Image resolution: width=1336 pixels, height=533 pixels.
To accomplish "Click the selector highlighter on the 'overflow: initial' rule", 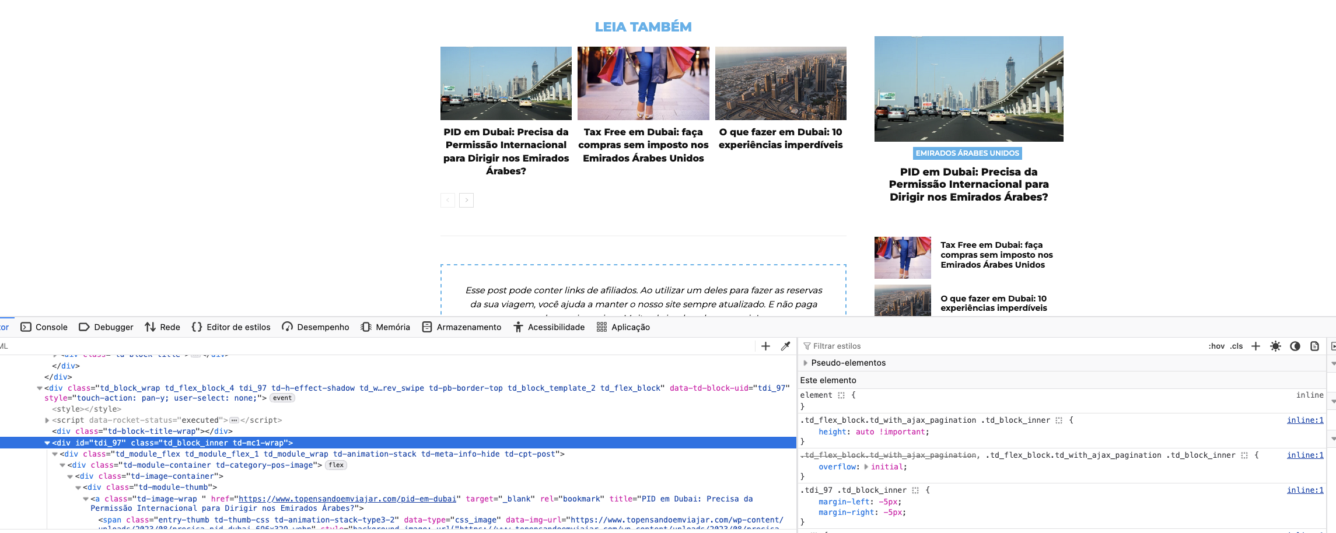I will (1244, 455).
